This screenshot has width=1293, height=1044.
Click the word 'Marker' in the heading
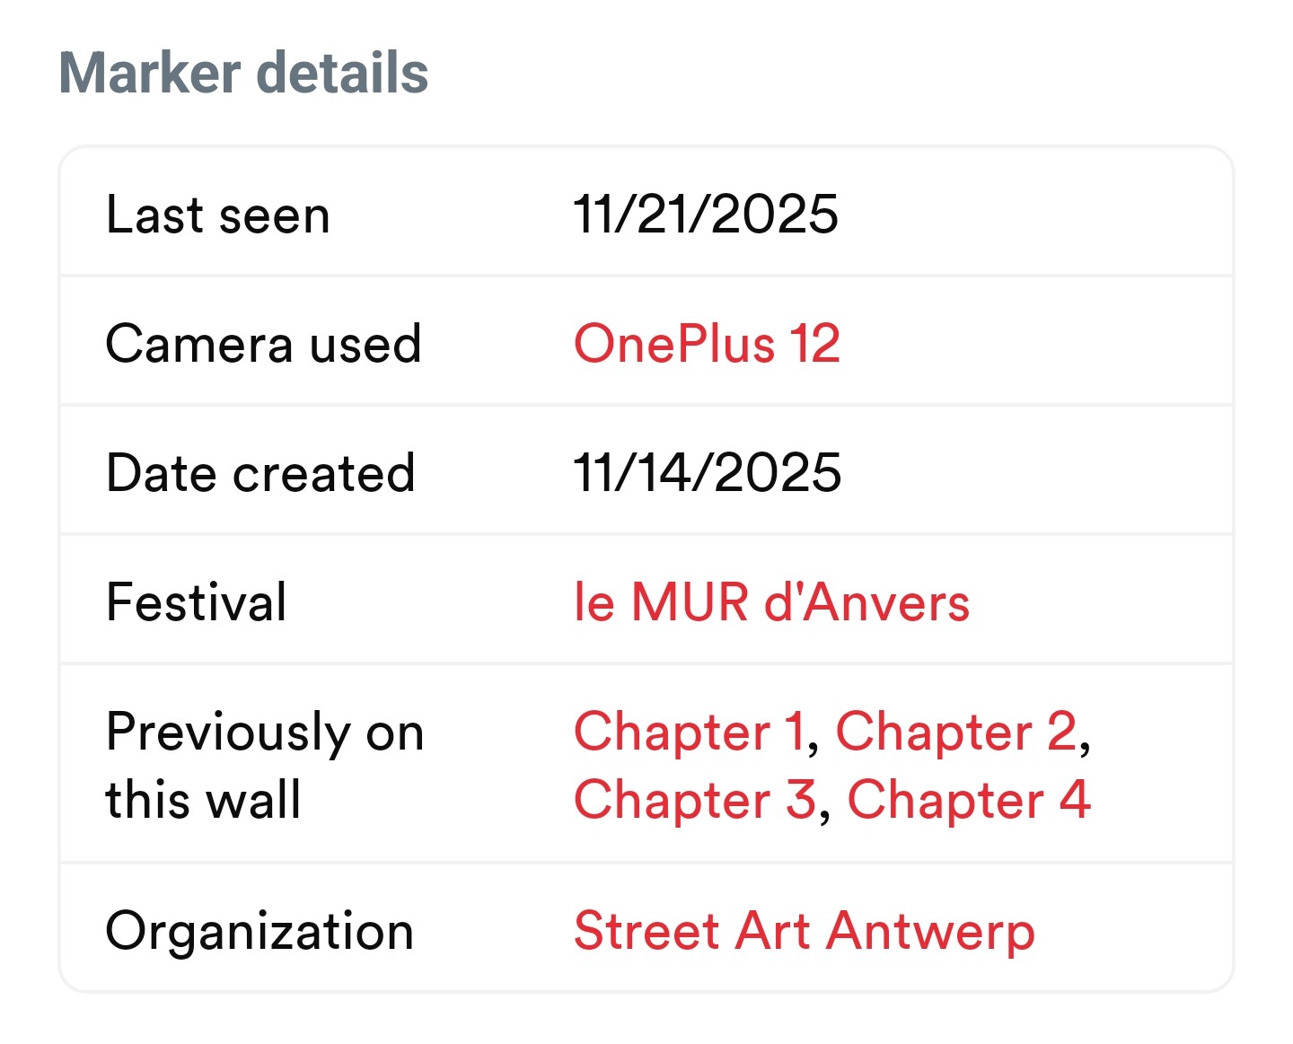coord(150,73)
